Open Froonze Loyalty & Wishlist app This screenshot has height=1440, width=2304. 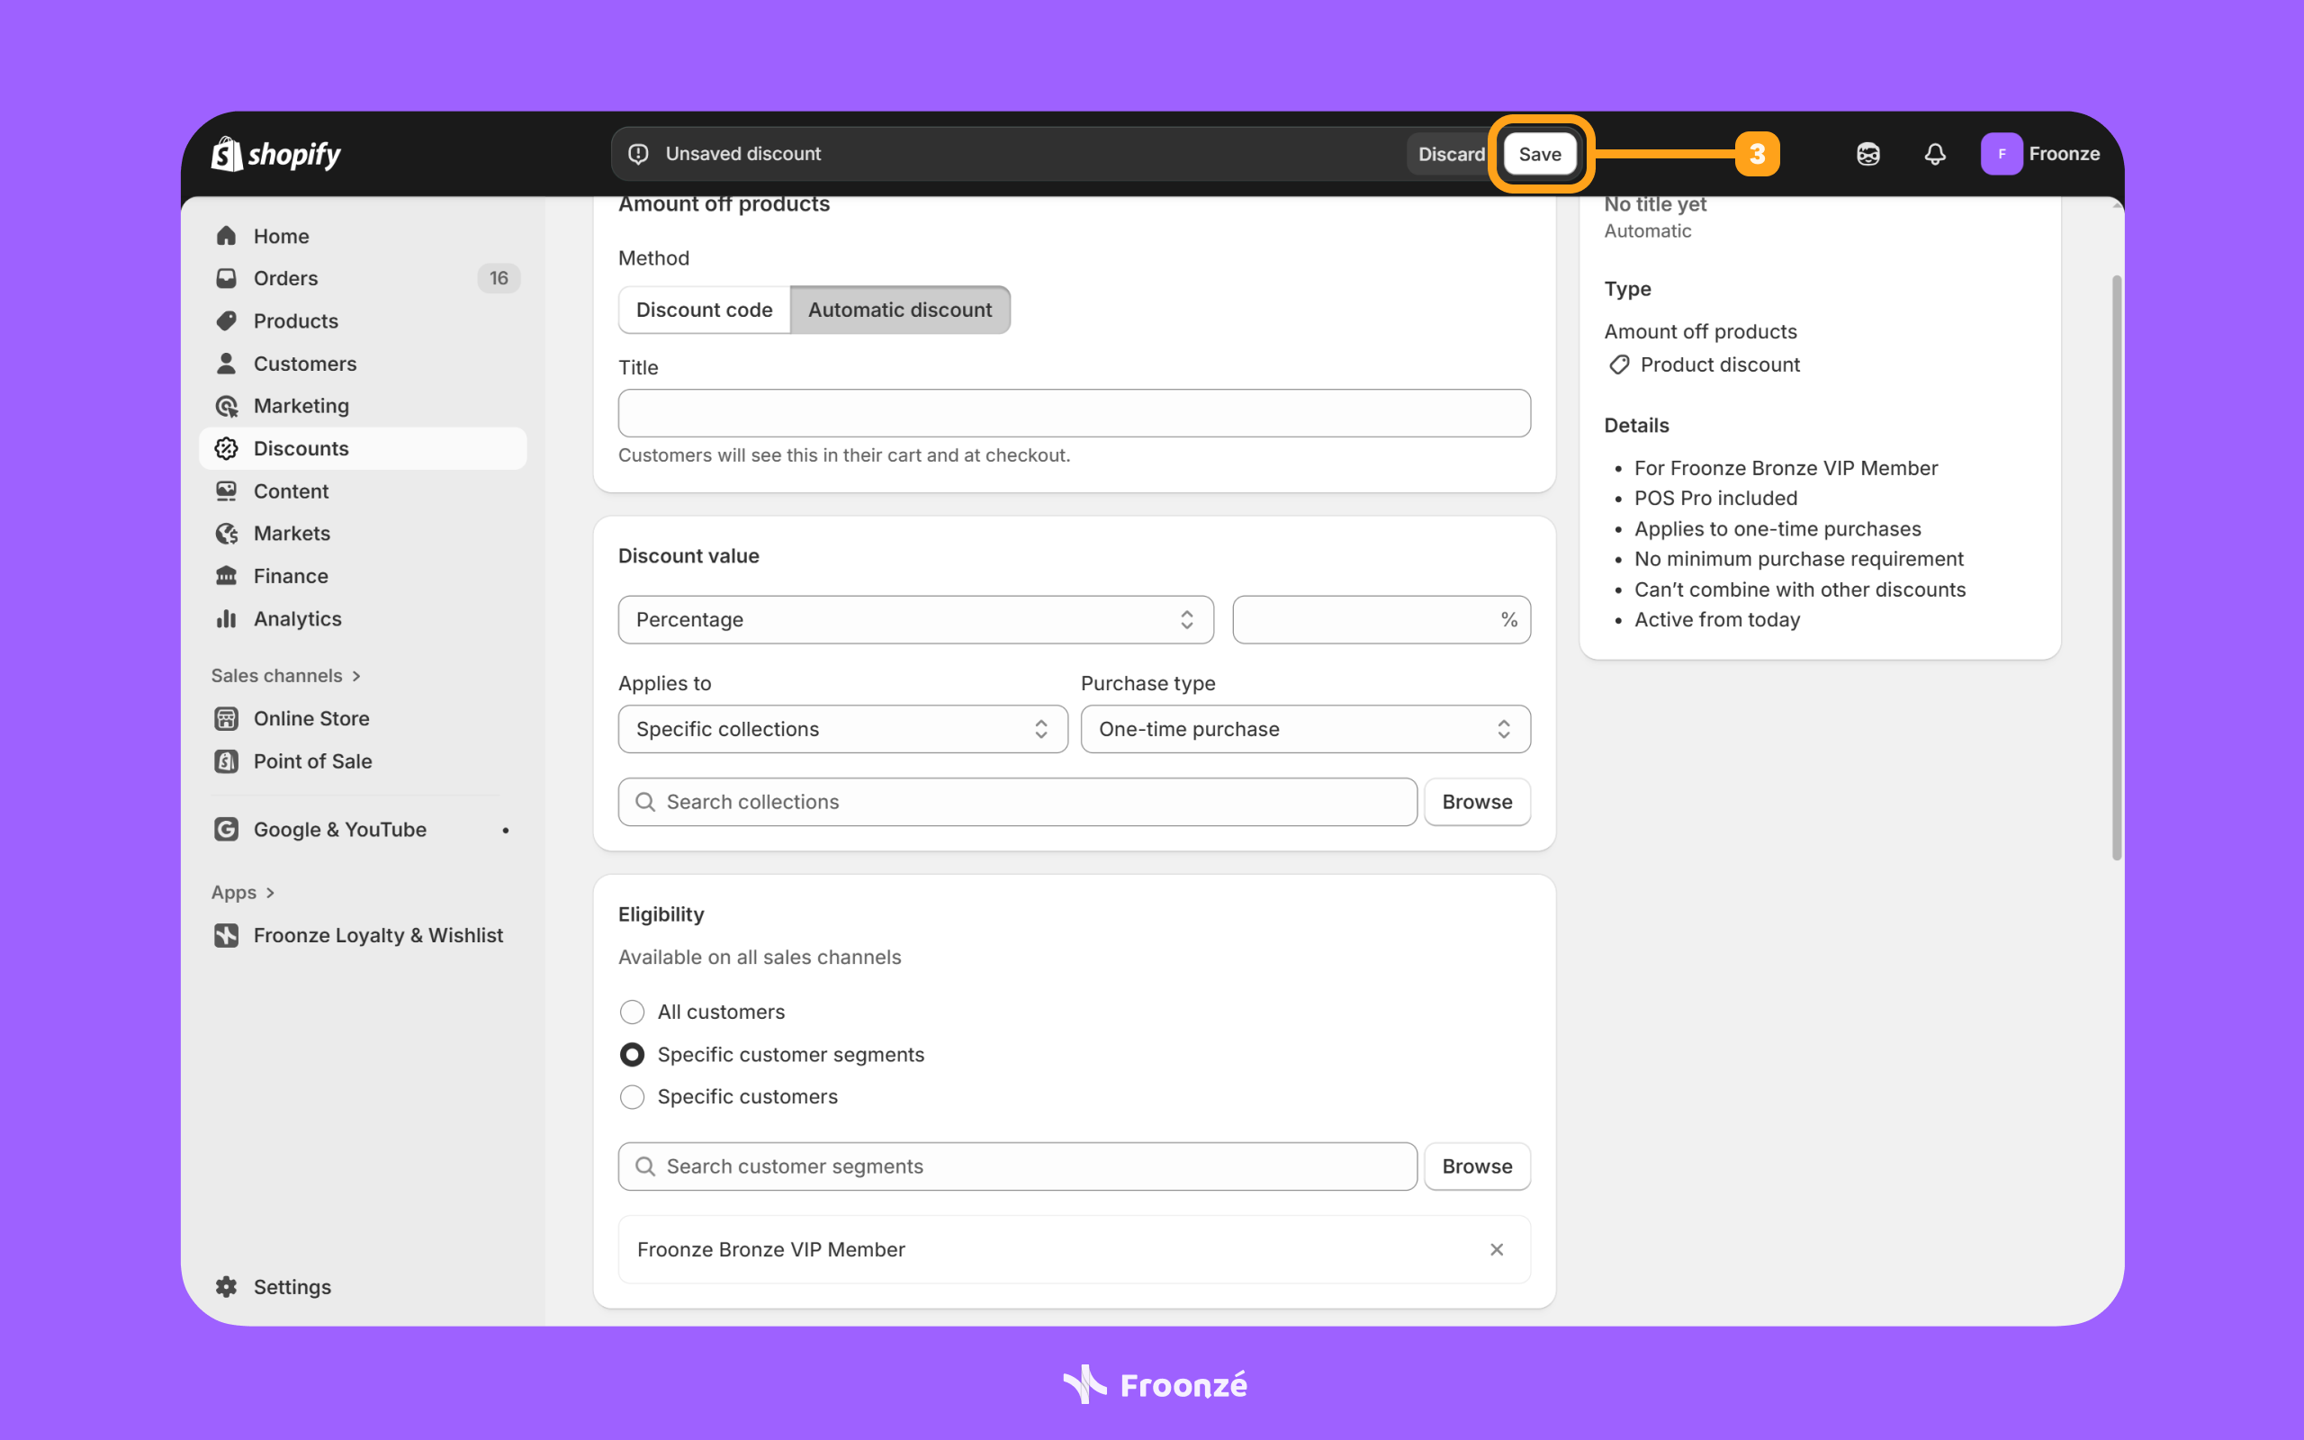(x=377, y=935)
